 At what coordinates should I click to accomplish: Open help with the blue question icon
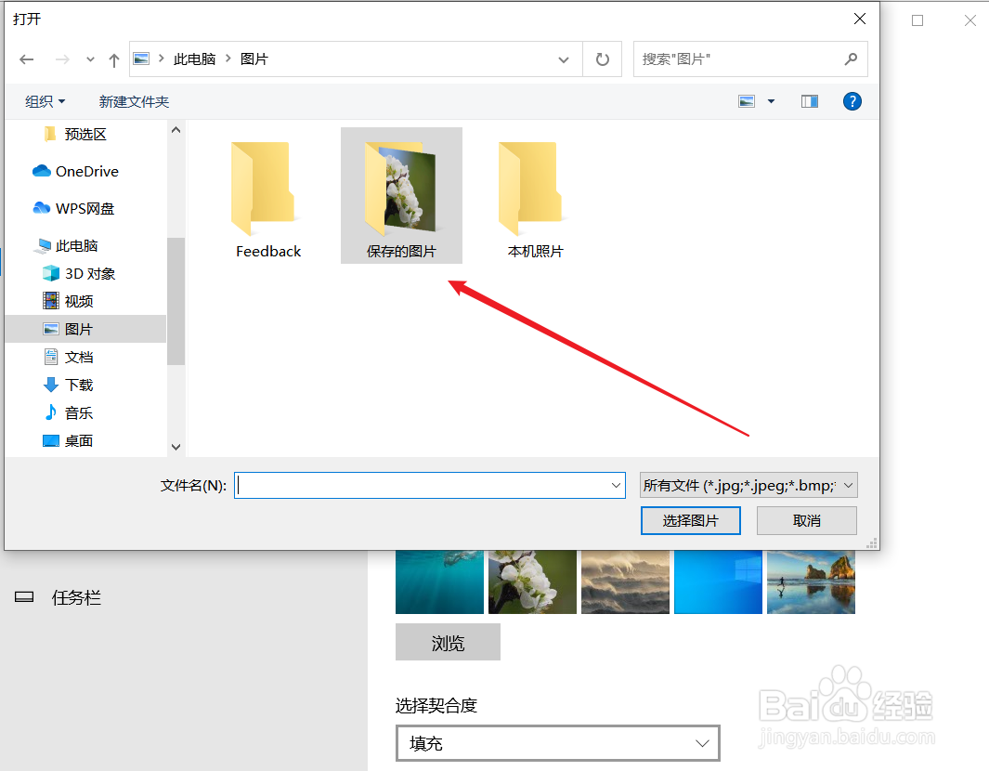852,101
